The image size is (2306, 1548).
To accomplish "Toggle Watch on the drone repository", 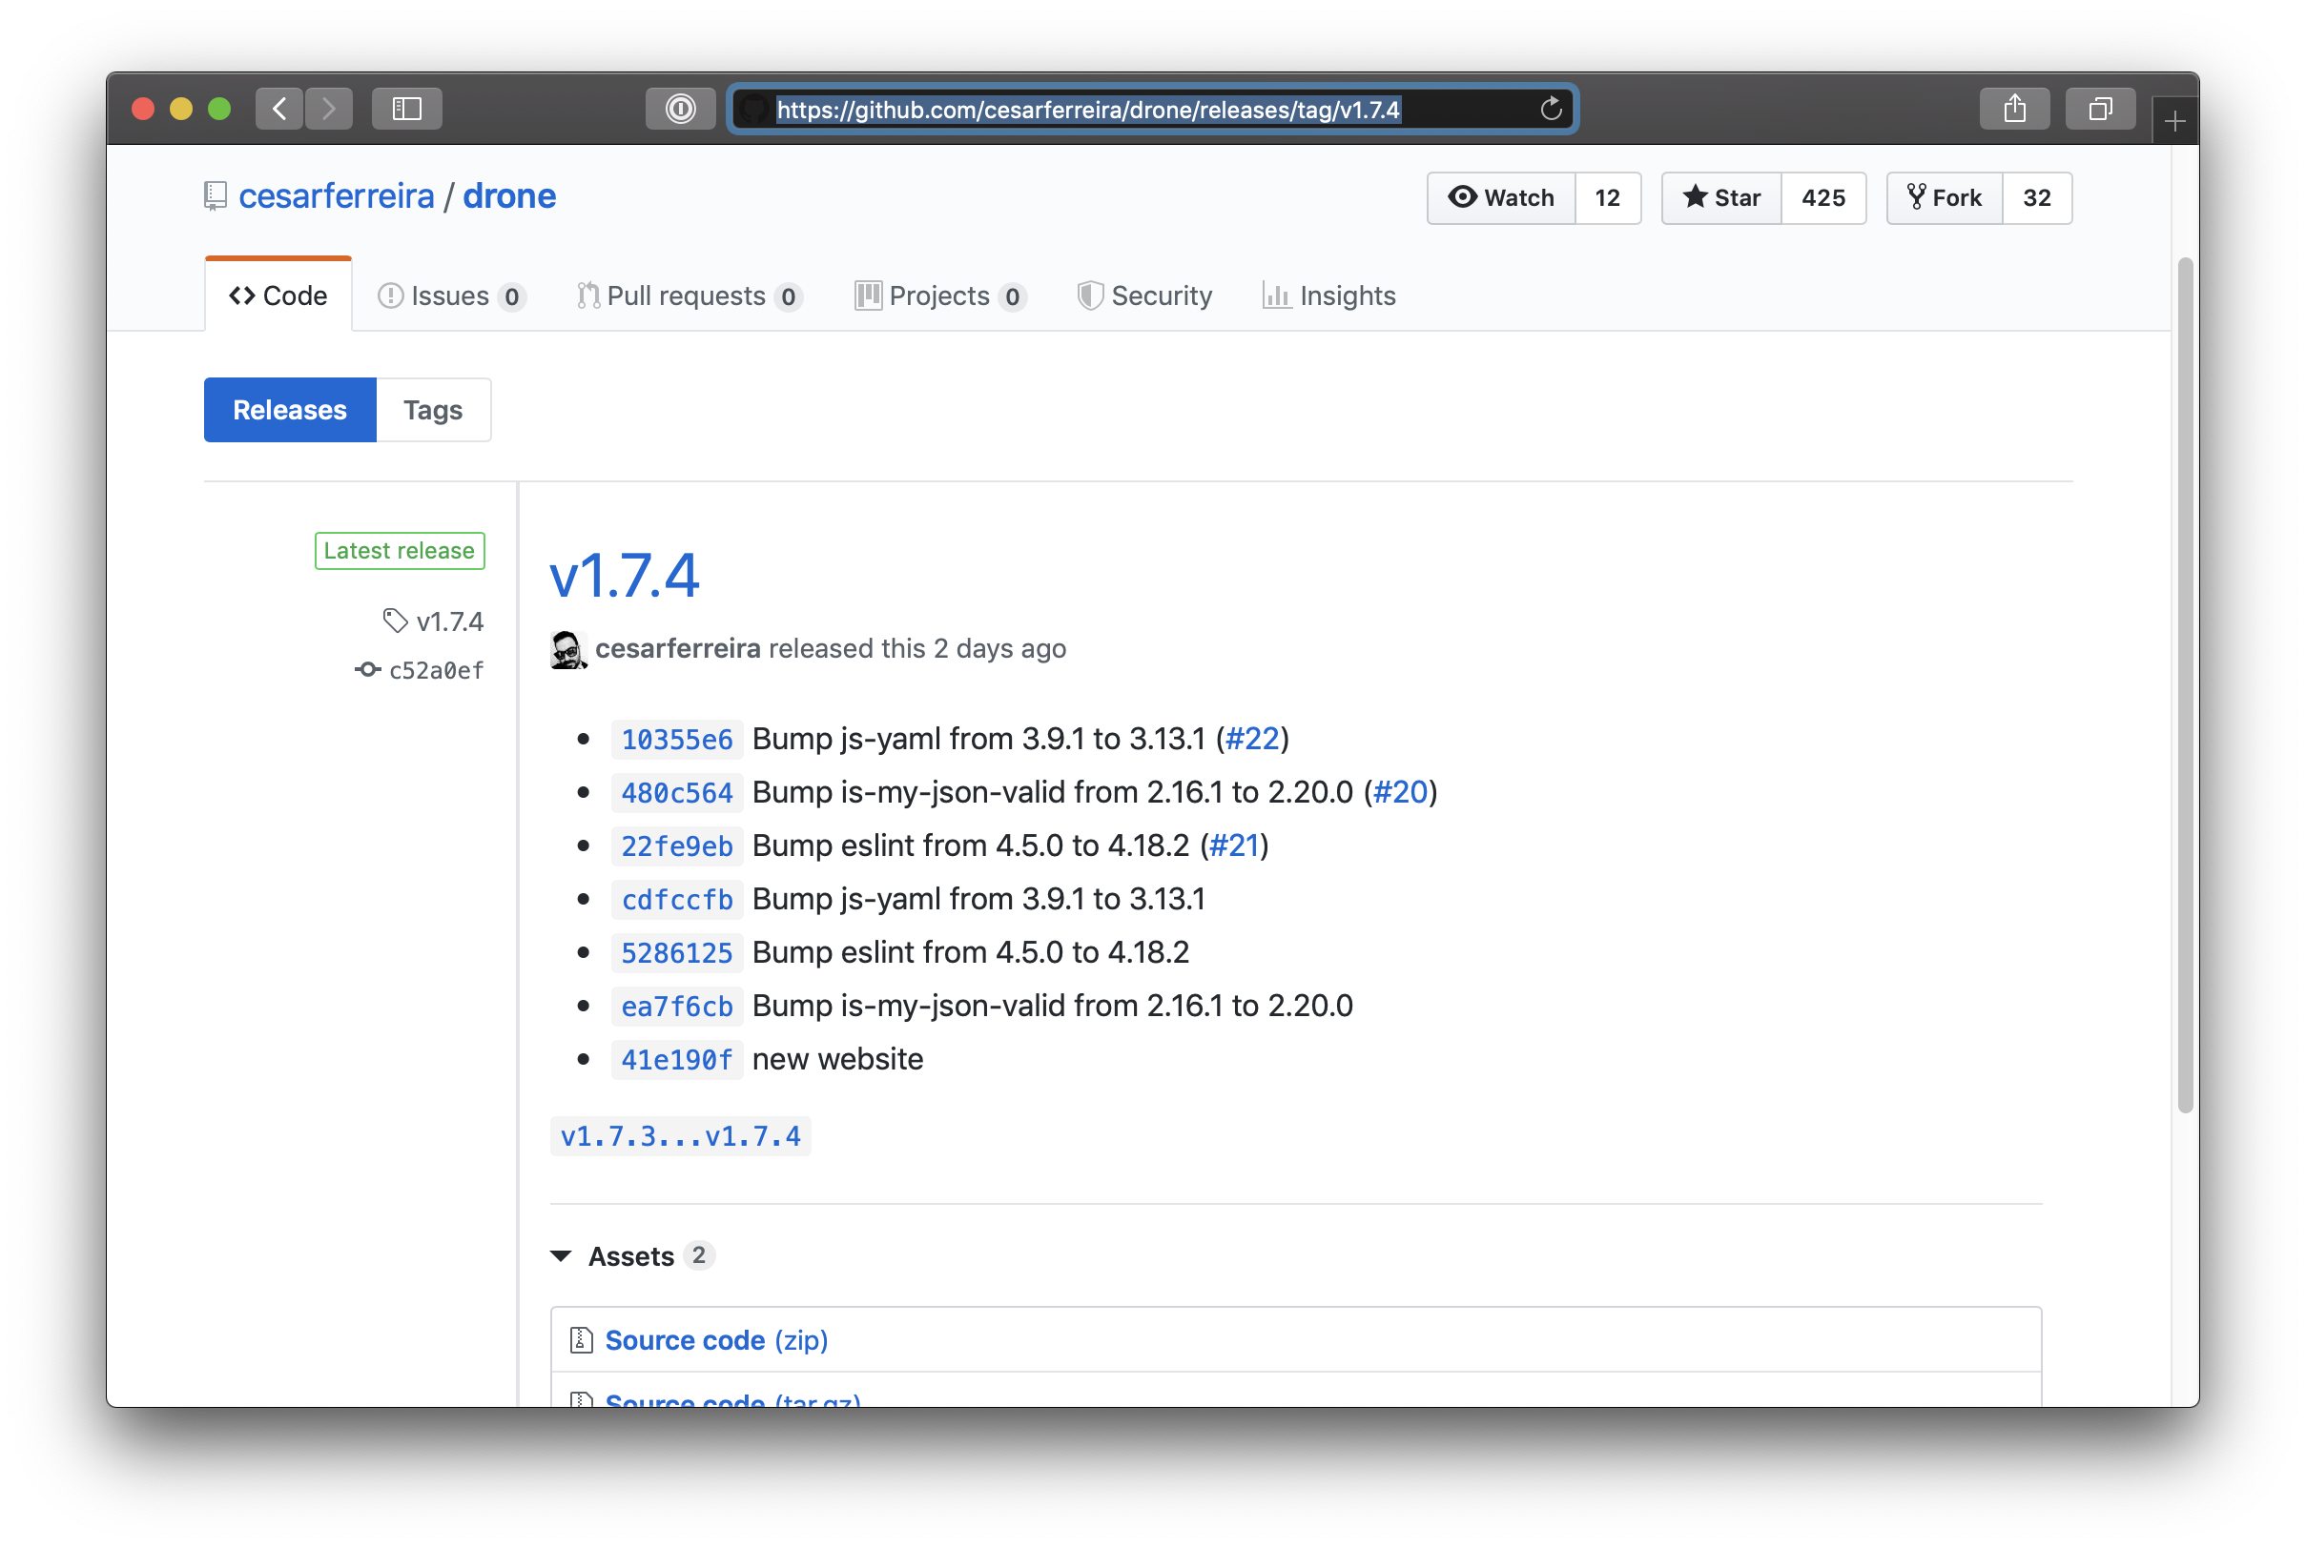I will click(1501, 197).
